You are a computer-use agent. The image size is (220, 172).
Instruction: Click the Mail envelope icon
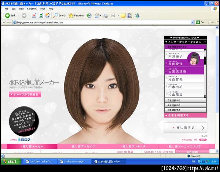(97, 15)
